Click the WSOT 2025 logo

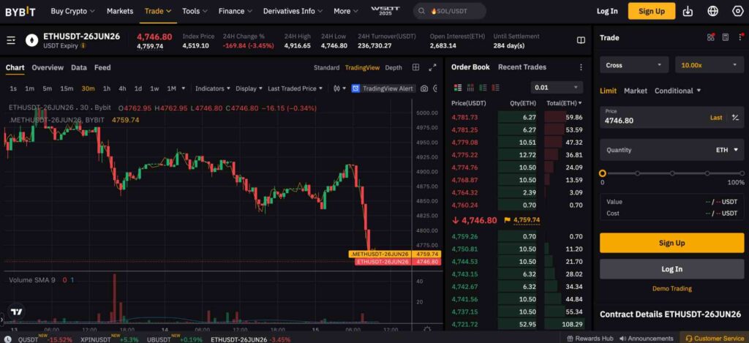click(384, 11)
